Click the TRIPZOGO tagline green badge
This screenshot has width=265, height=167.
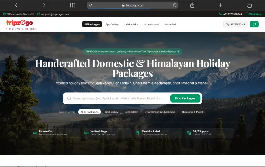coord(132,51)
